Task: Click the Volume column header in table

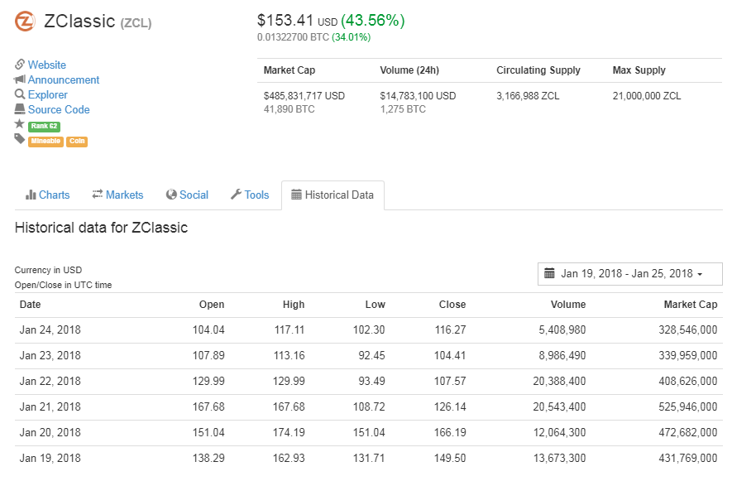Action: (x=568, y=305)
